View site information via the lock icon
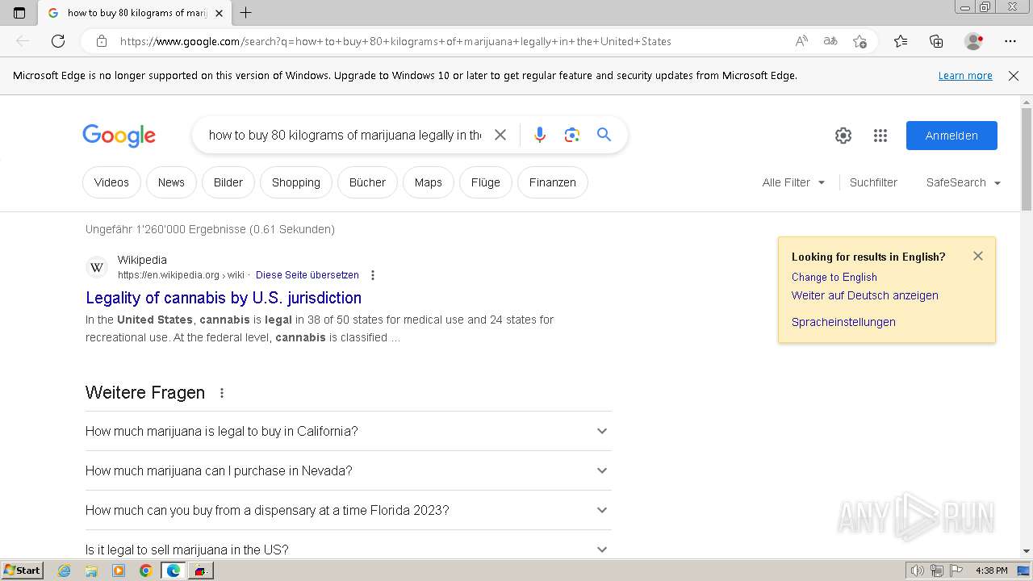The width and height of the screenshot is (1033, 581). (x=101, y=41)
